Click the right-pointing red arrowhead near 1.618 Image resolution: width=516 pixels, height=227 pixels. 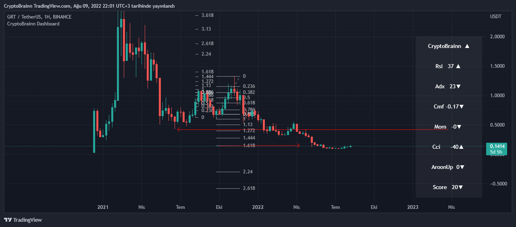click(298, 146)
